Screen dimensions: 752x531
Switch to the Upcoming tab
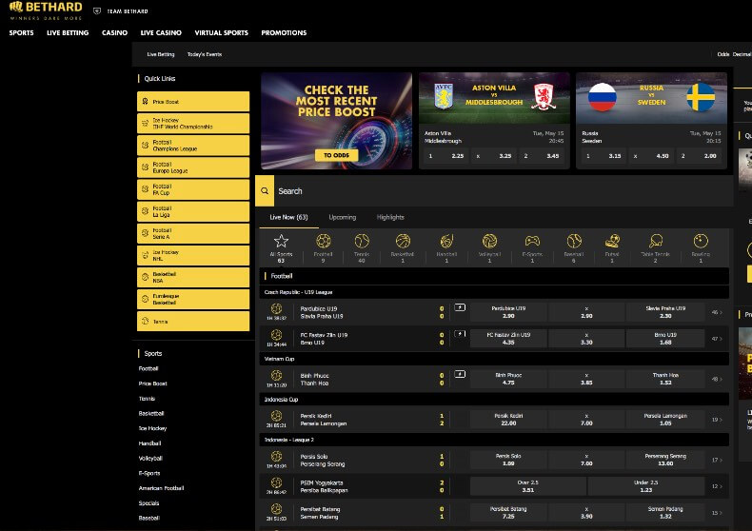click(343, 217)
